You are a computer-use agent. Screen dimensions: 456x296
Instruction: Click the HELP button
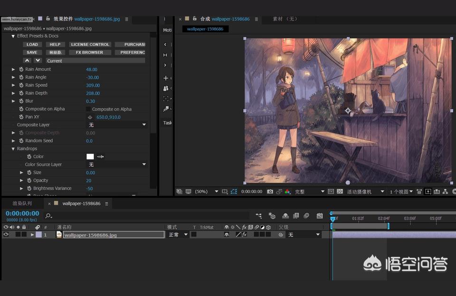tap(55, 45)
